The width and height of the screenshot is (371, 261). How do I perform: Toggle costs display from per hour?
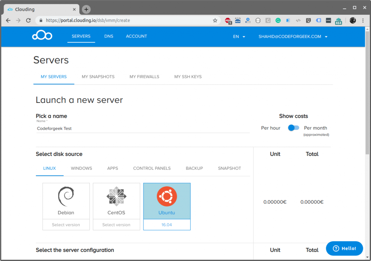293,127
